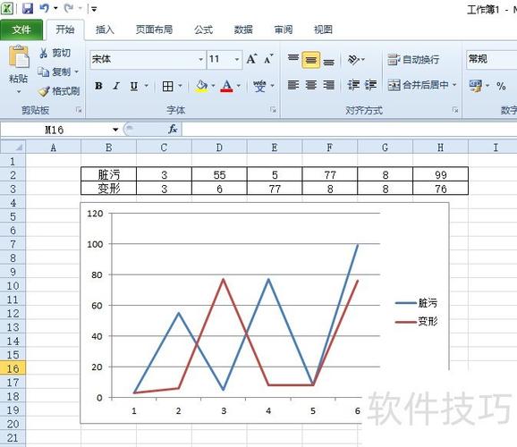Screen dimensions: 517x447
Task: Customize quick access toolbar dropdown
Action: coord(94,9)
